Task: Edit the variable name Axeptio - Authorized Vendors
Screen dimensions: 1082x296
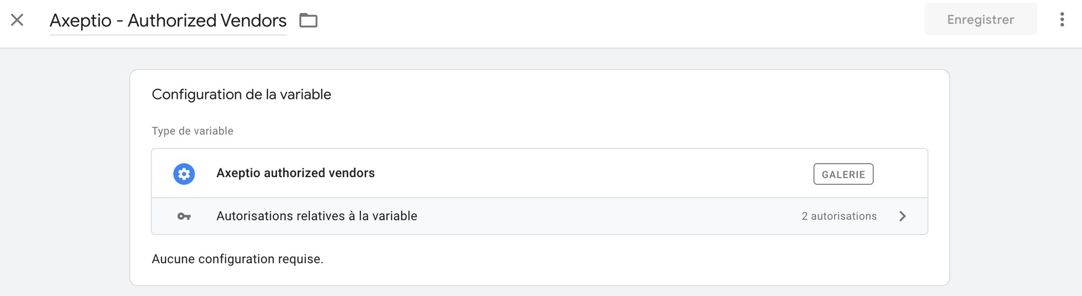Action: 168,21
